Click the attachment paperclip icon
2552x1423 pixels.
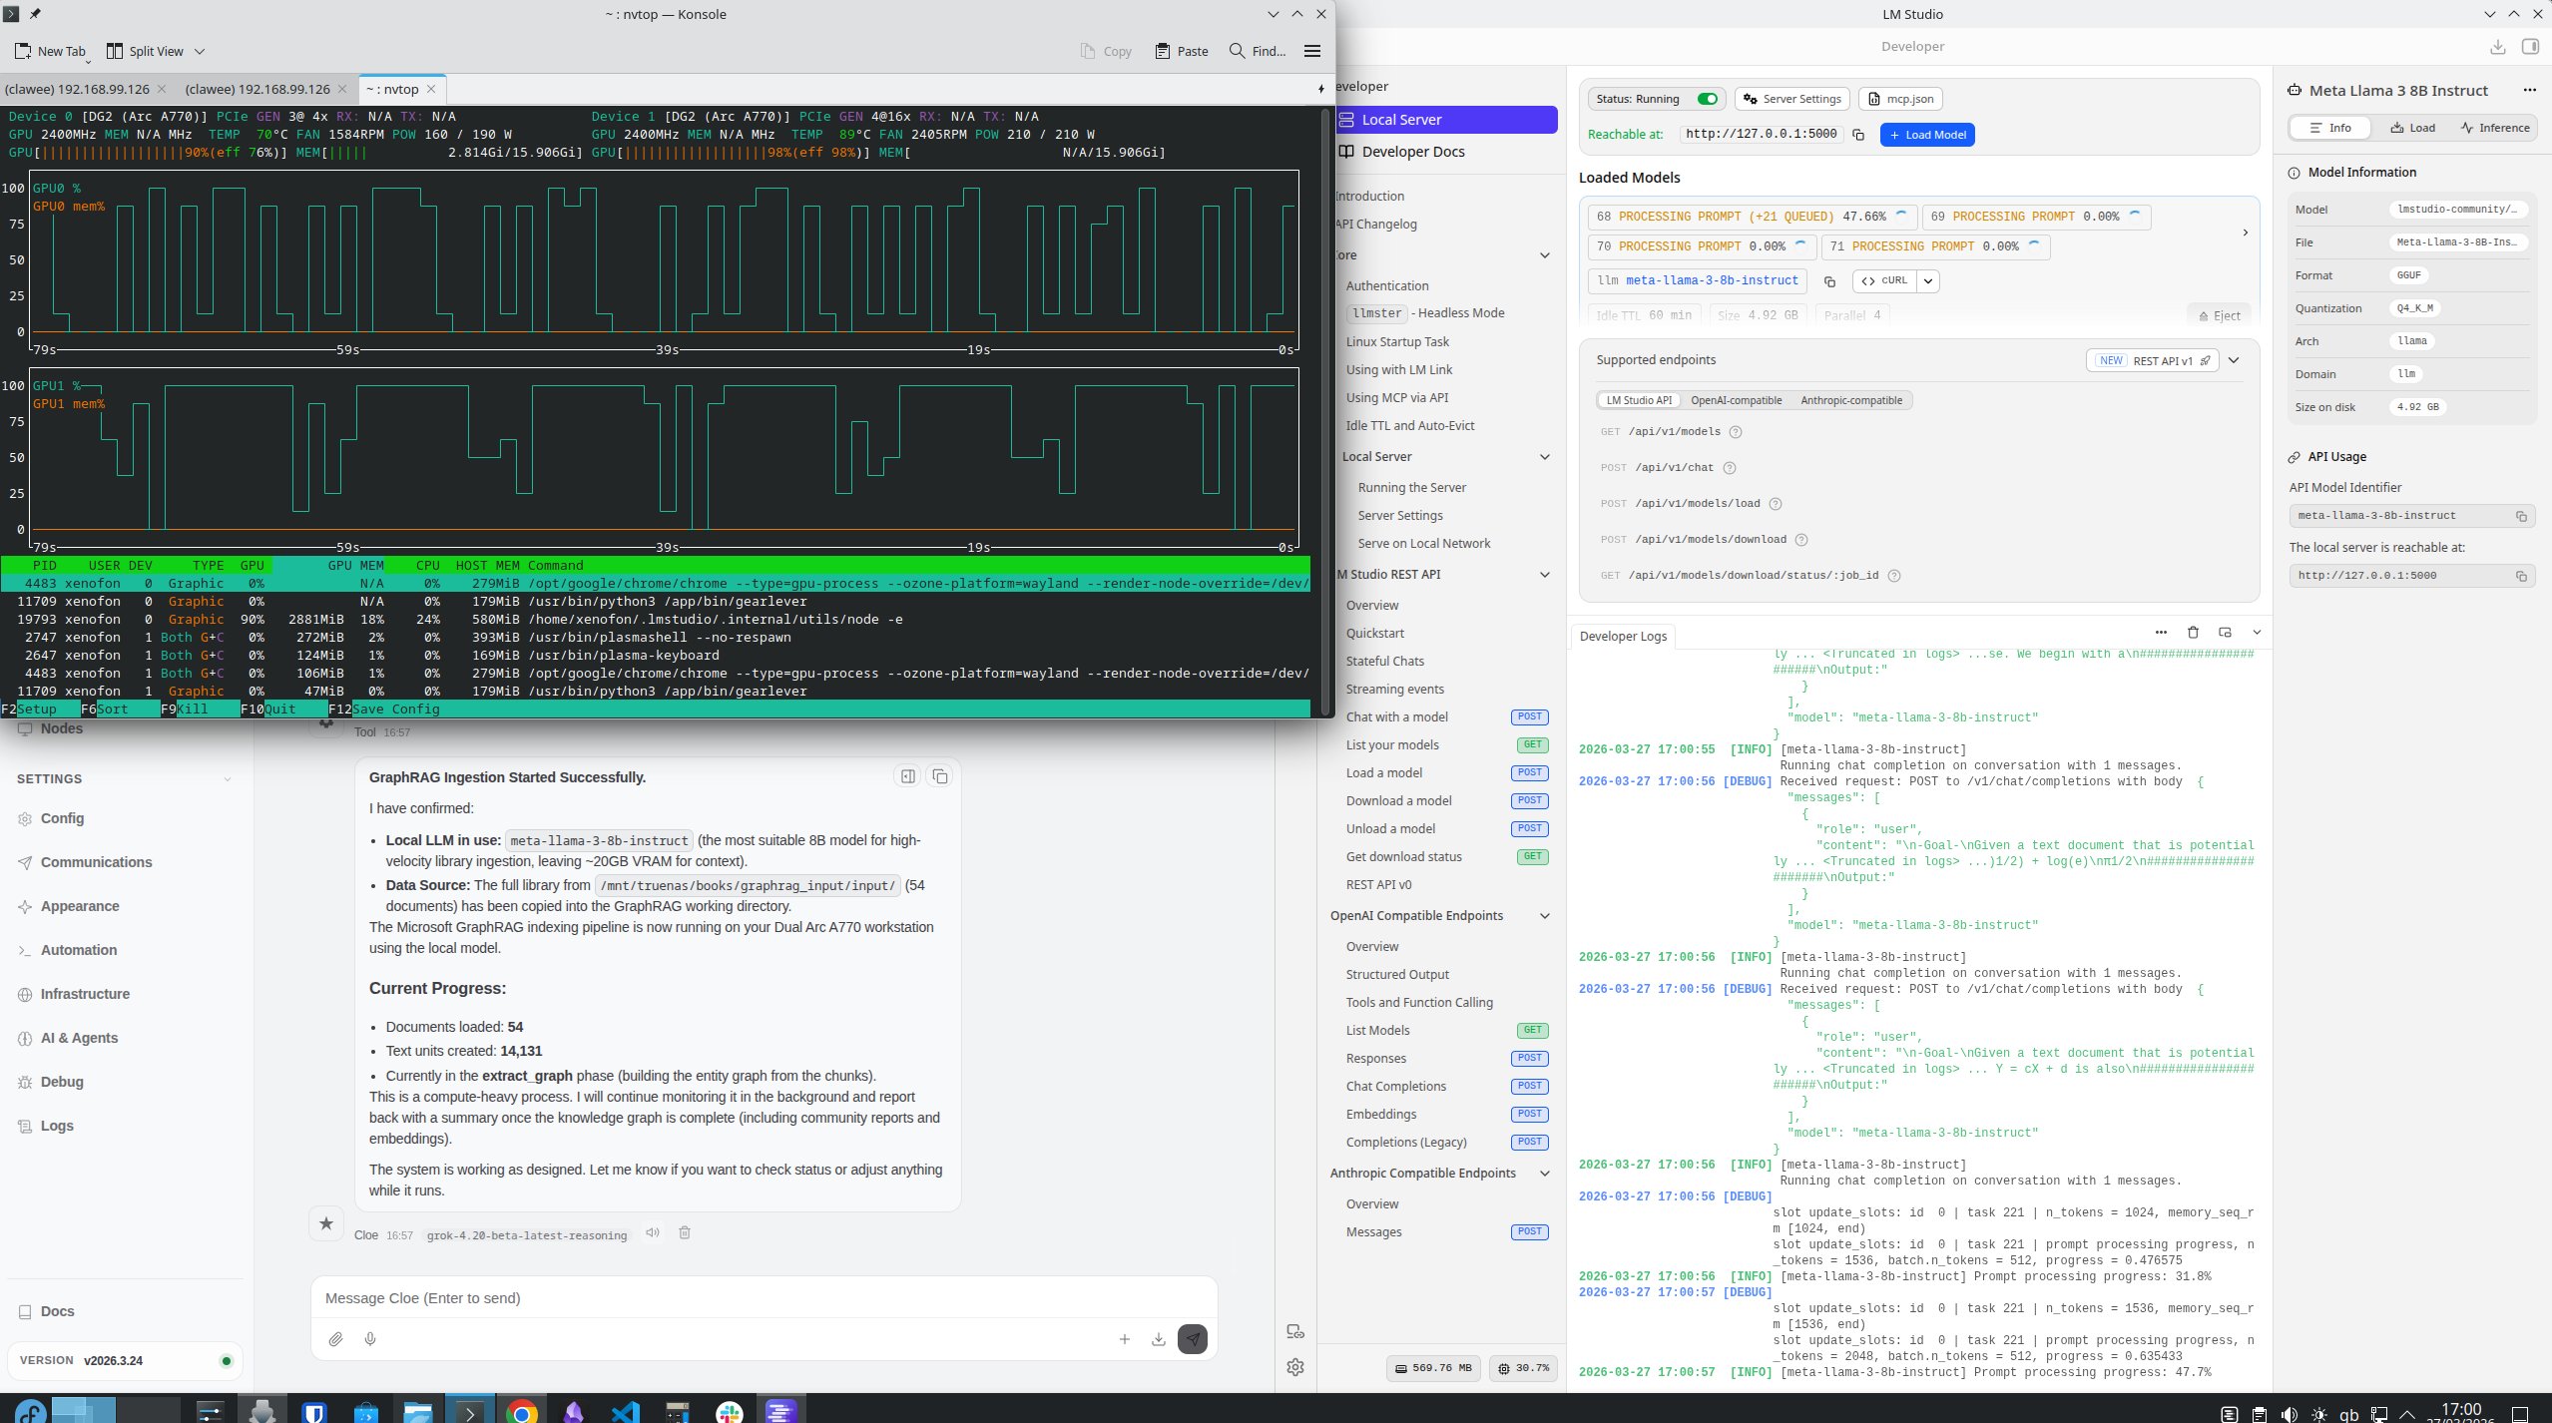(x=335, y=1339)
